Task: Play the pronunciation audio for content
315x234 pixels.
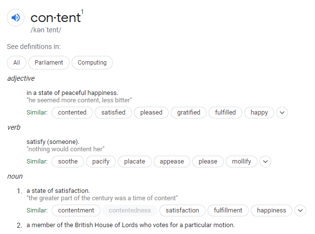Action: click(x=16, y=18)
